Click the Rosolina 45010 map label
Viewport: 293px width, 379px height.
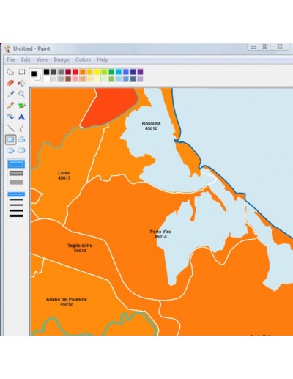click(x=152, y=126)
